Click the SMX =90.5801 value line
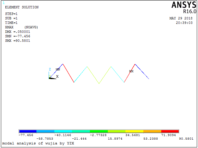 [x=18, y=41]
